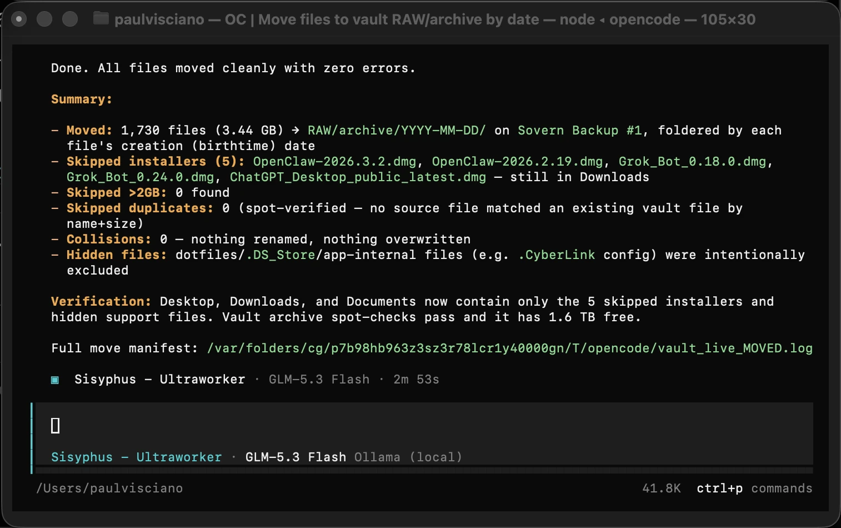The image size is (841, 528).
Task: Click the 'Hidden files:' label
Action: 117,255
